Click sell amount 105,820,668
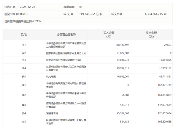 click(x=165, y=122)
